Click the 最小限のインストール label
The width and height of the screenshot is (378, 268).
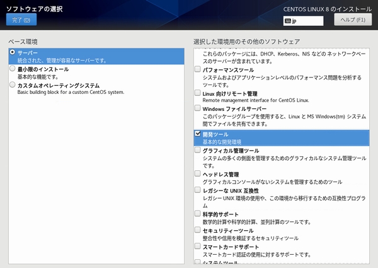click(x=43, y=69)
